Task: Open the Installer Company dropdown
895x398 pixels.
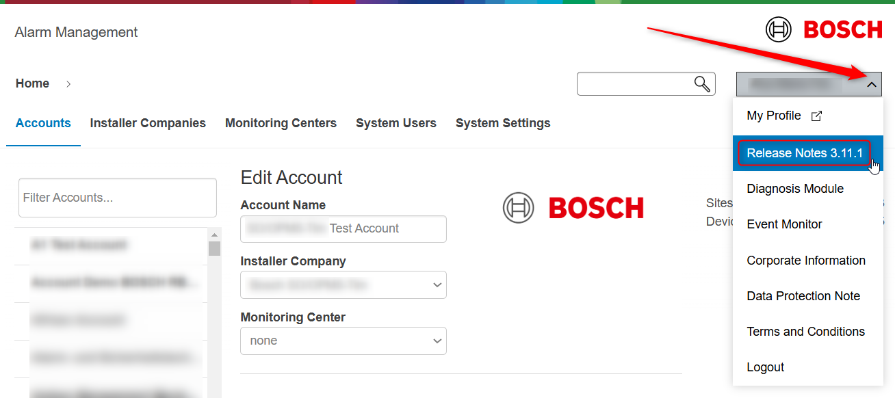Action: click(x=343, y=284)
